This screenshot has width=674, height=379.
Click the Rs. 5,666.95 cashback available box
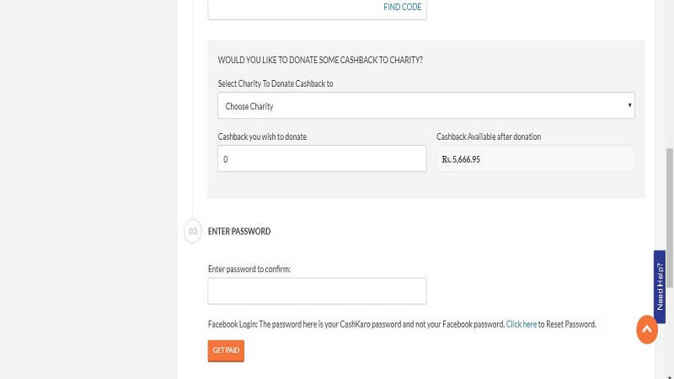tap(535, 158)
